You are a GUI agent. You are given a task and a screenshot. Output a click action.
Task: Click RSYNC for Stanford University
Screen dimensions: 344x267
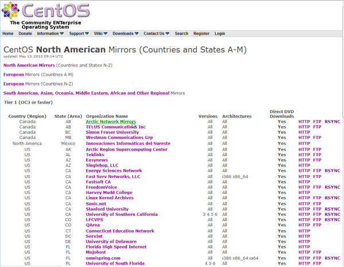pos(333,209)
